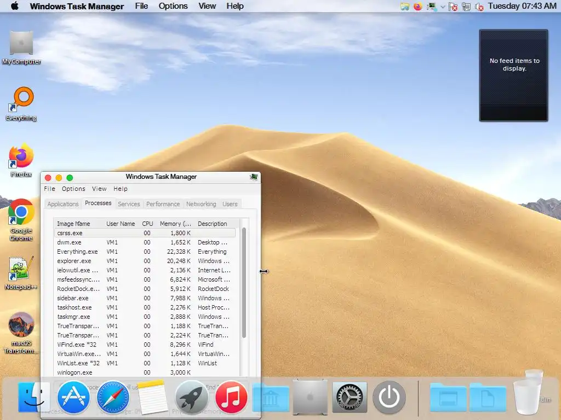Select macOS Transform desktop shortcut
561x420 pixels.
[21, 334]
